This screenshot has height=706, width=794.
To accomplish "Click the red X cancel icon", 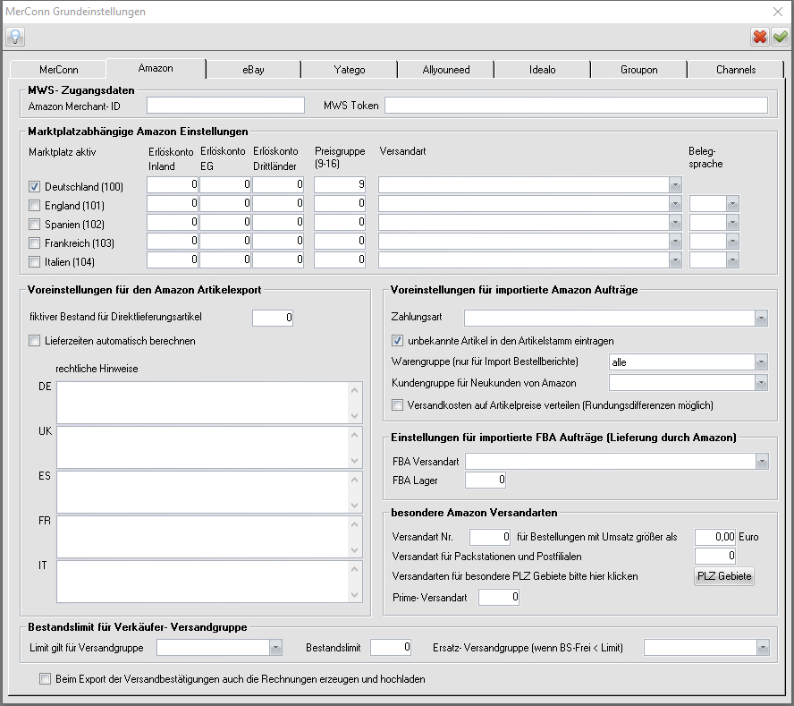I will (x=759, y=37).
